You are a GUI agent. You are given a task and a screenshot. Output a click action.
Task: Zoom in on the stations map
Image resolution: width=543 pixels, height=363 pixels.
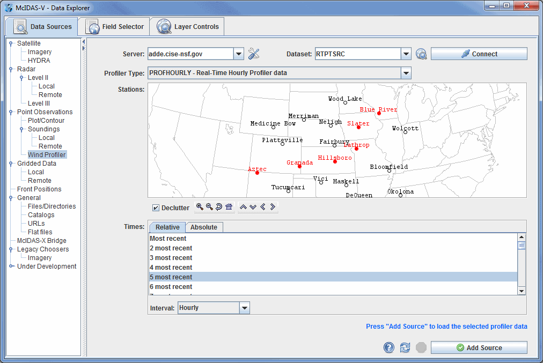(x=200, y=206)
